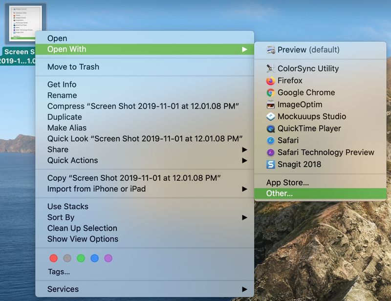This screenshot has width=391, height=301.
Task: Open with Preview (default)
Action: pyautogui.click(x=321, y=50)
